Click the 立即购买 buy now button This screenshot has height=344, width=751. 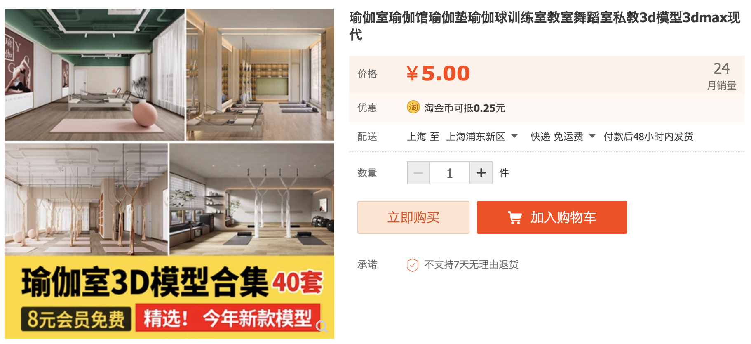[x=413, y=217]
